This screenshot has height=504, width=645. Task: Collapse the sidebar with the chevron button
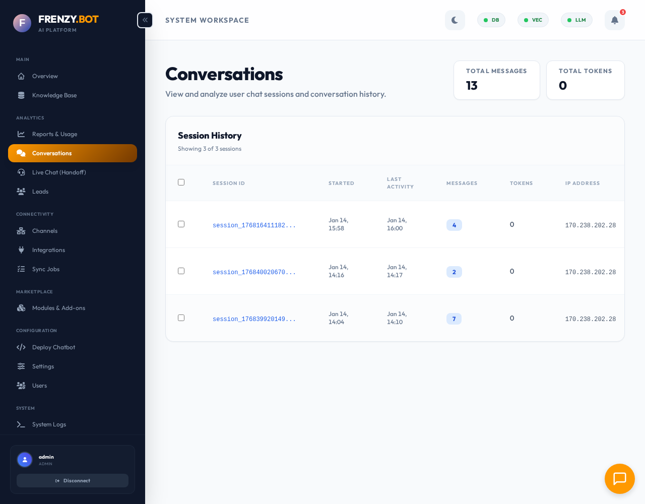coord(145,20)
